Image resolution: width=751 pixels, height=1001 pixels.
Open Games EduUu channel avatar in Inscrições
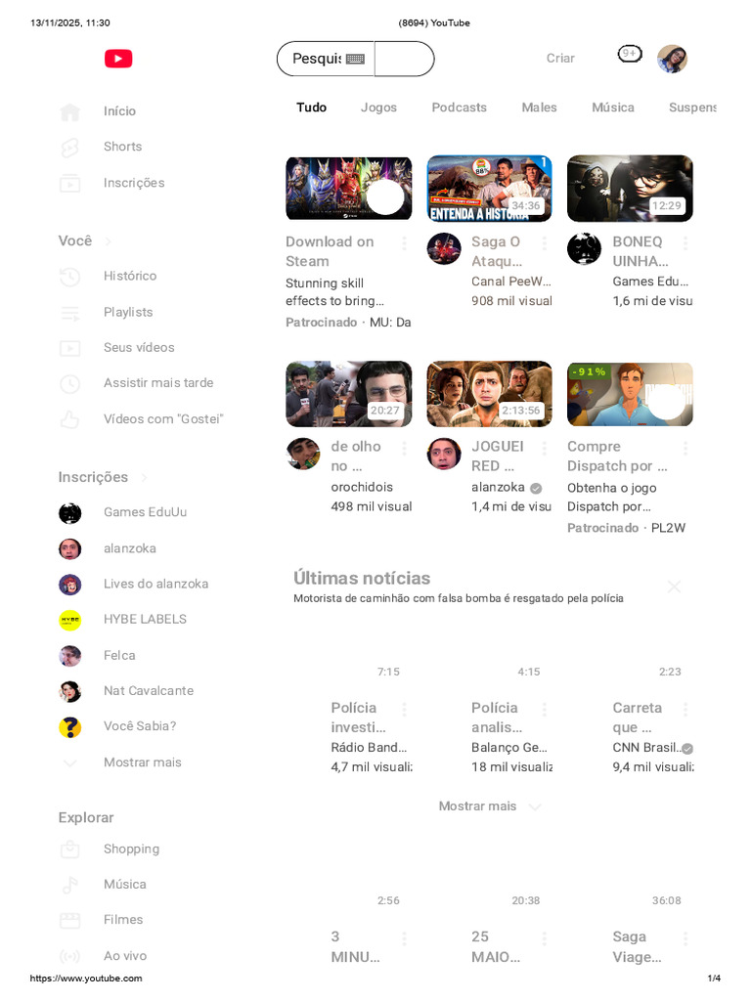[70, 513]
